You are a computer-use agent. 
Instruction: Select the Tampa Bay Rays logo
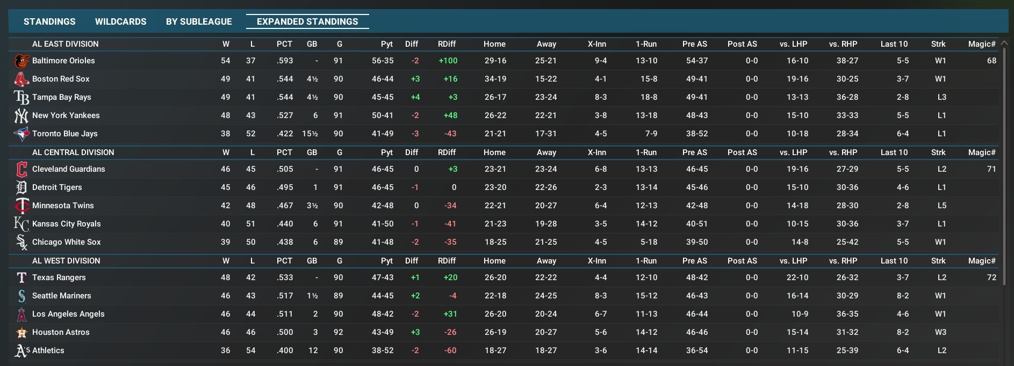tap(21, 98)
